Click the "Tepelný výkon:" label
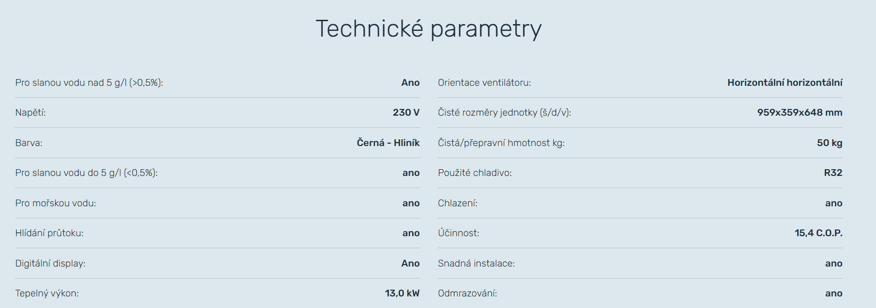 point(47,294)
